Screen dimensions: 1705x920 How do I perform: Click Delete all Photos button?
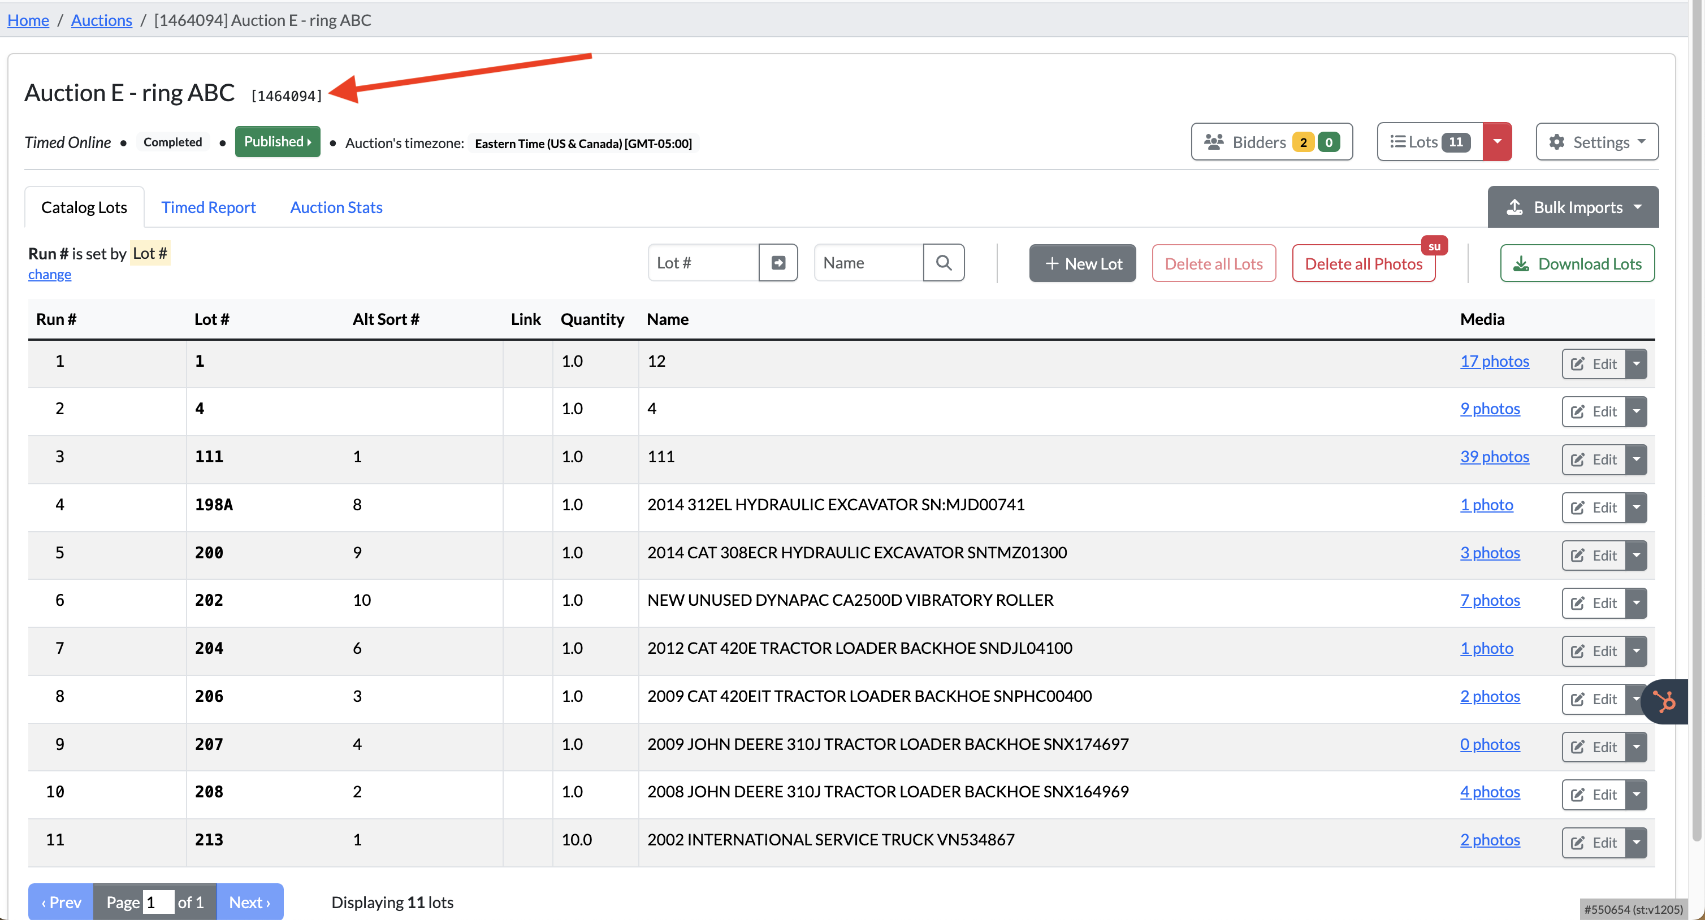coord(1363,263)
